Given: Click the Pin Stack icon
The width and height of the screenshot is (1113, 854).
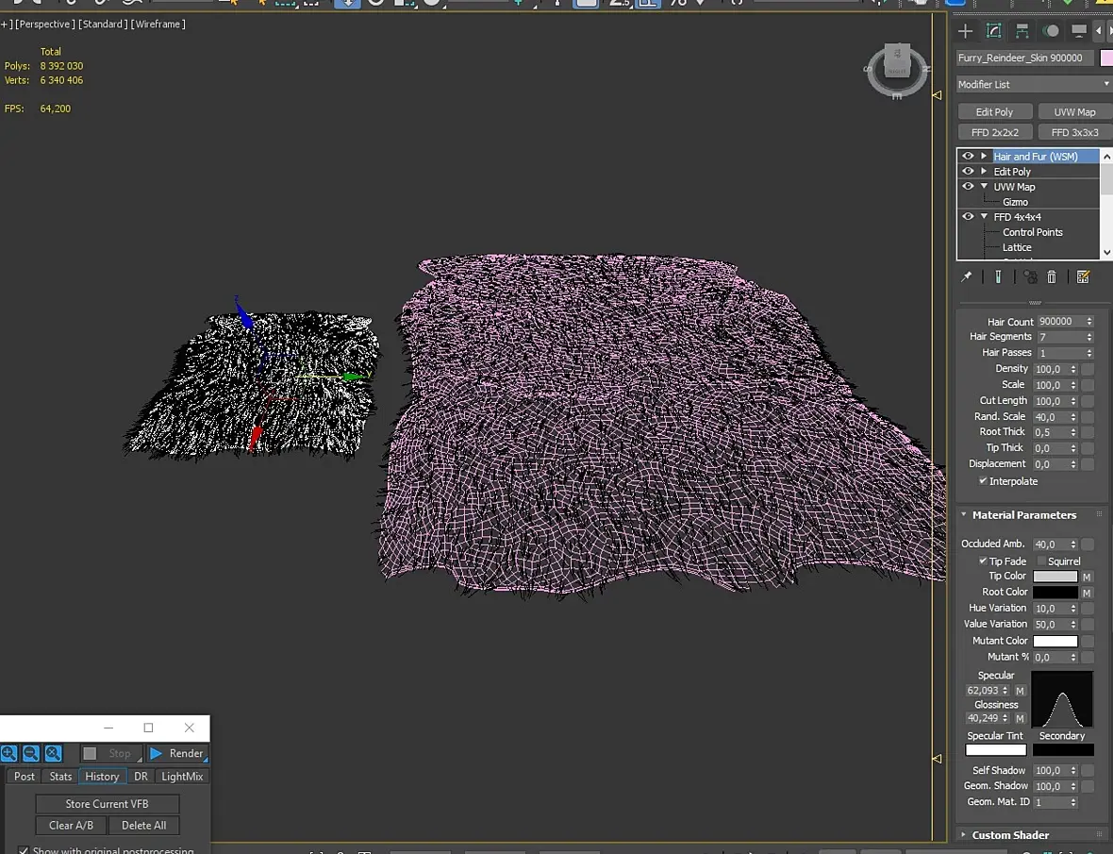Looking at the screenshot, I should [x=966, y=276].
